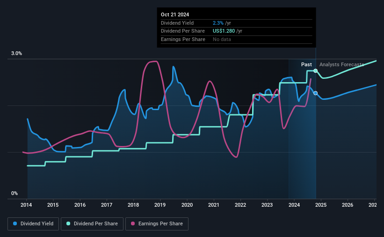The width and height of the screenshot is (384, 237).
Task: Click the 2026 x-axis label
Action: click(348, 205)
